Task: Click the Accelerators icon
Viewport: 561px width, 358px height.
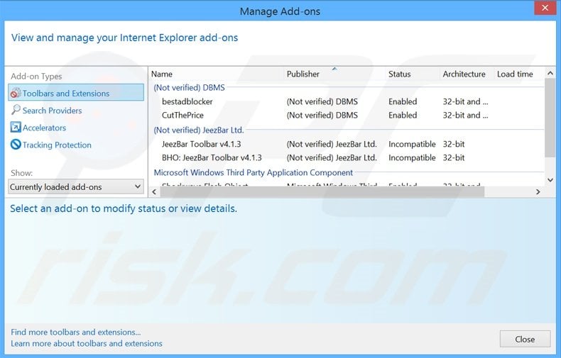Action: (16, 128)
